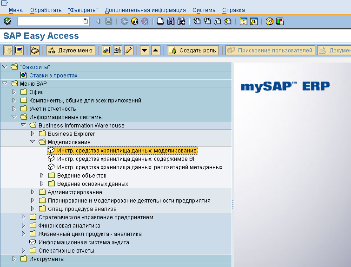
Task: Click the Другое меню button
Action: coord(71,50)
